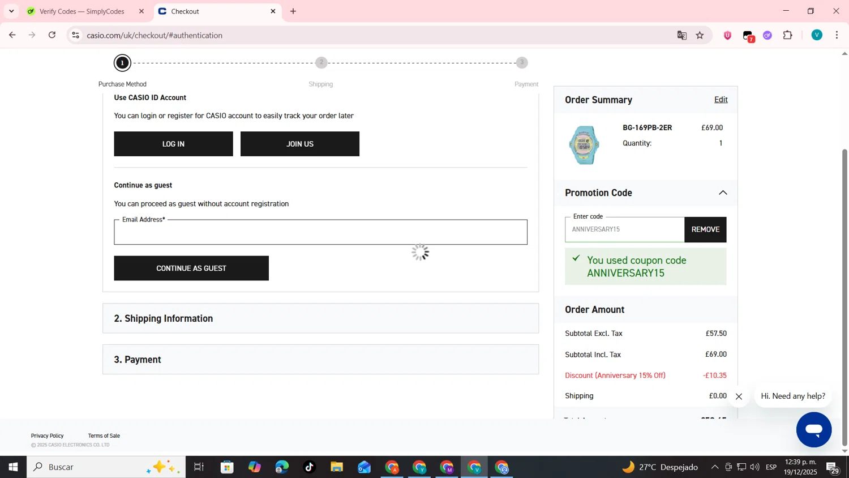Close the Verify Codes tab
Screen dimensions: 849x478
click(x=141, y=11)
